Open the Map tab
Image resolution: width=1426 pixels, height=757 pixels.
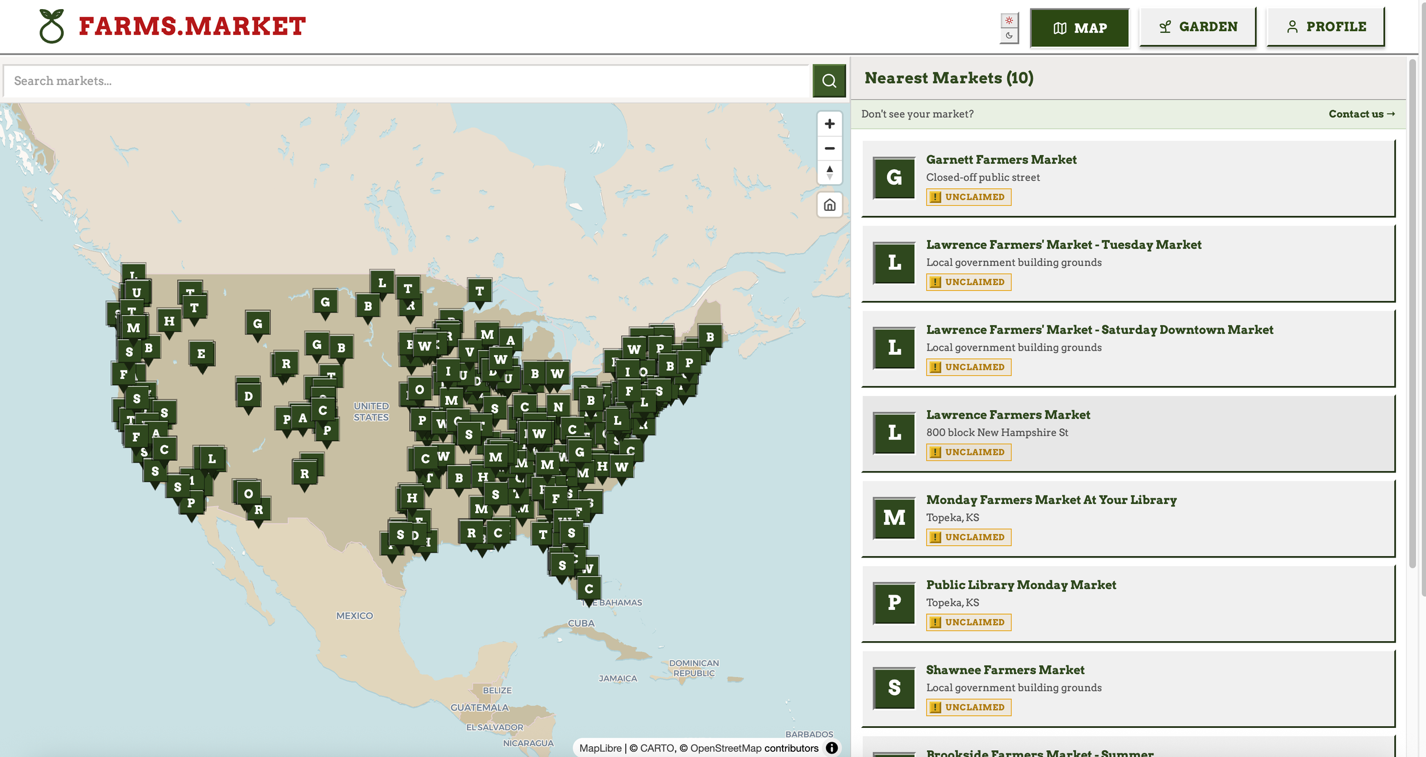pos(1079,28)
